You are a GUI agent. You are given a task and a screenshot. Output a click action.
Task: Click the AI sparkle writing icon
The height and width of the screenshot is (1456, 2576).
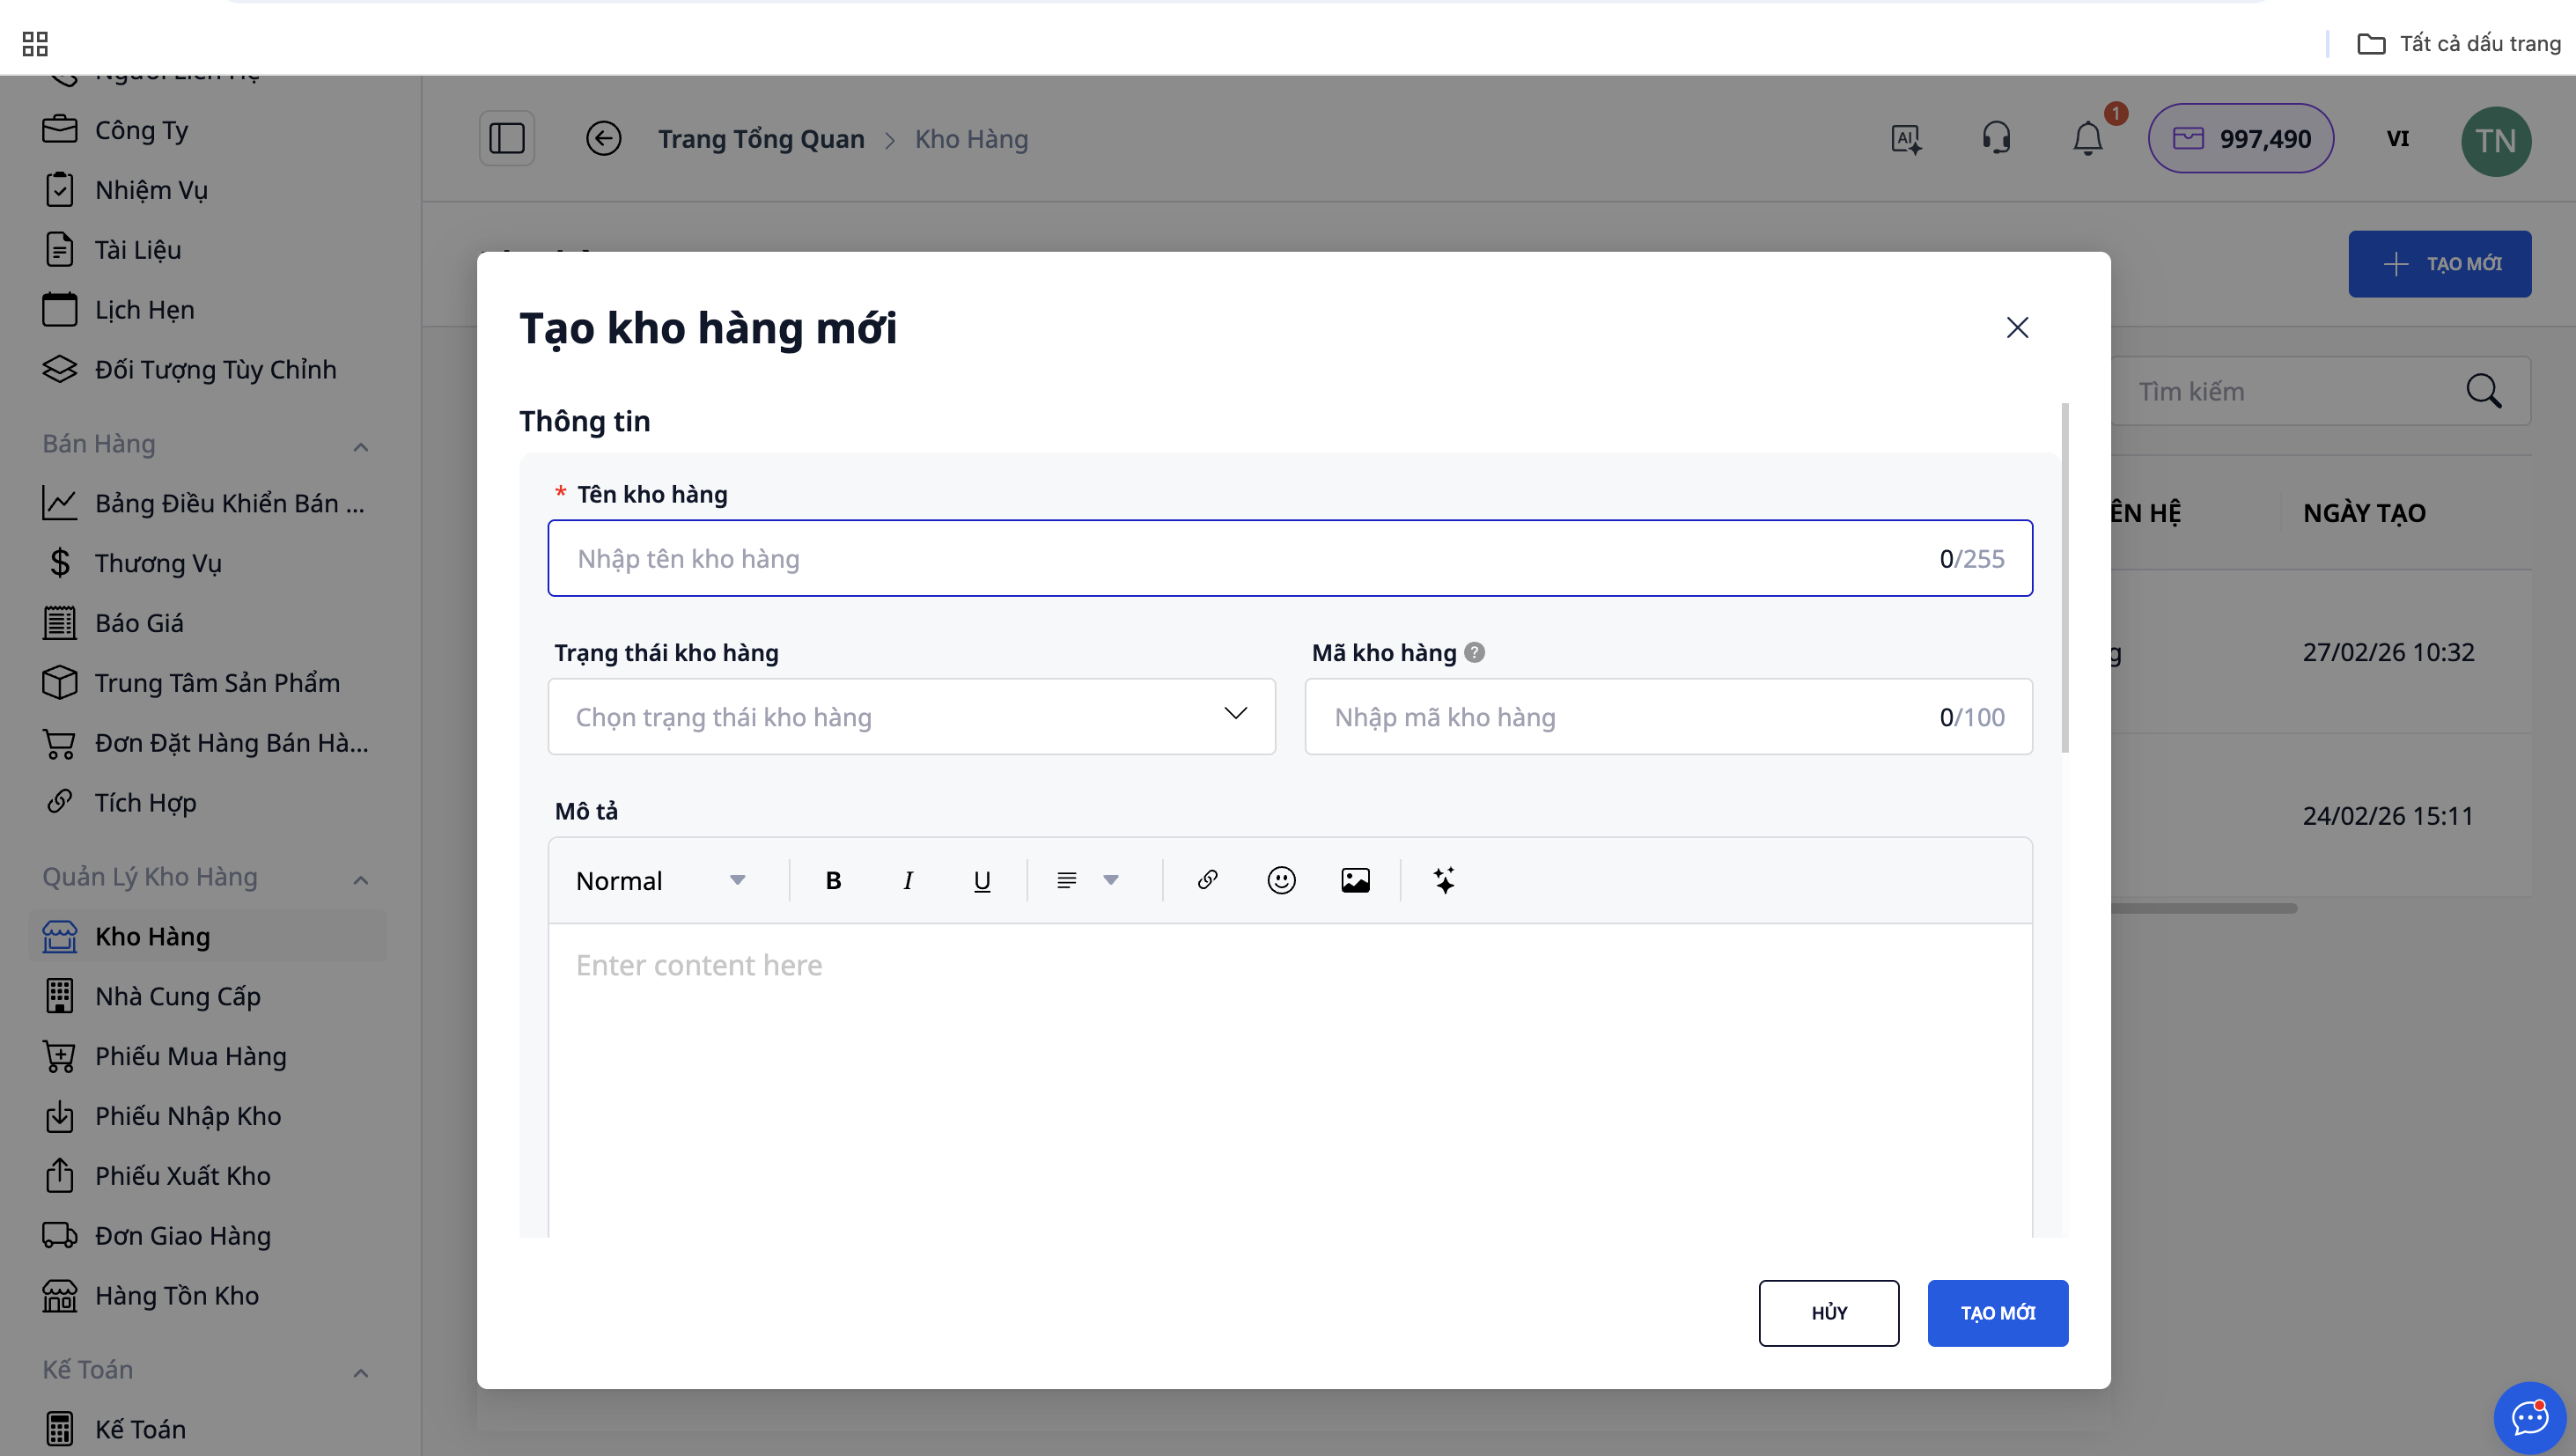pos(1444,880)
